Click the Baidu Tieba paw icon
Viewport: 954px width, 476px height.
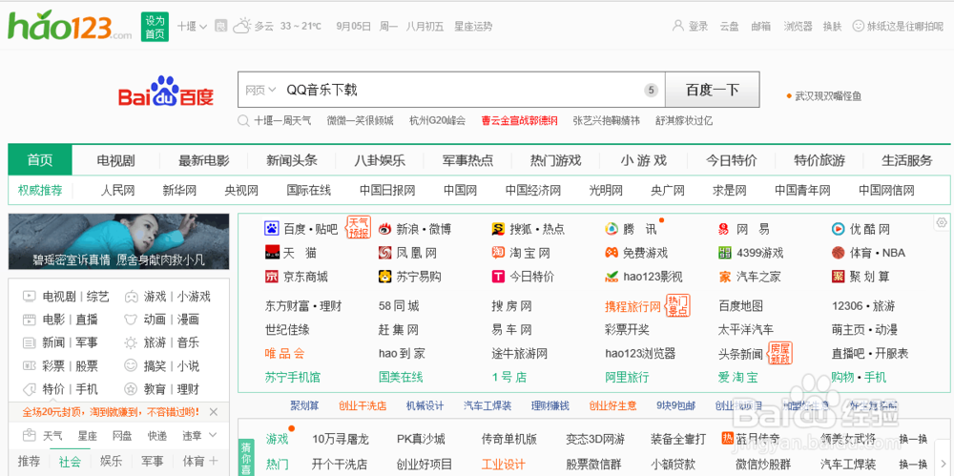coord(271,229)
